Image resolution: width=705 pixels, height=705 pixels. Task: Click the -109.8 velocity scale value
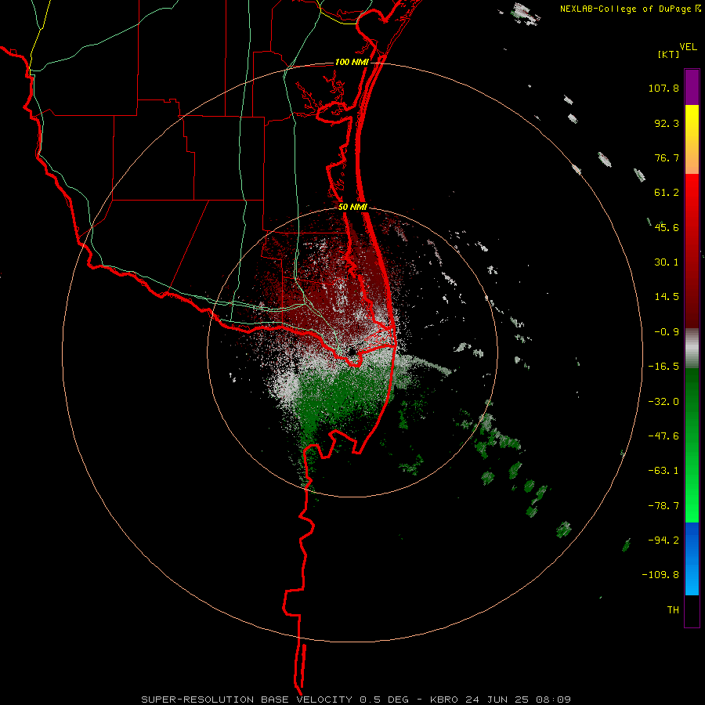(x=660, y=575)
